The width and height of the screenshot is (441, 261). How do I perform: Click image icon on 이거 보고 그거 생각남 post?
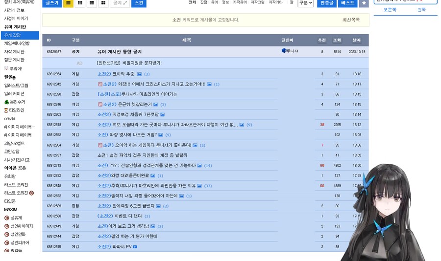pos(152,226)
